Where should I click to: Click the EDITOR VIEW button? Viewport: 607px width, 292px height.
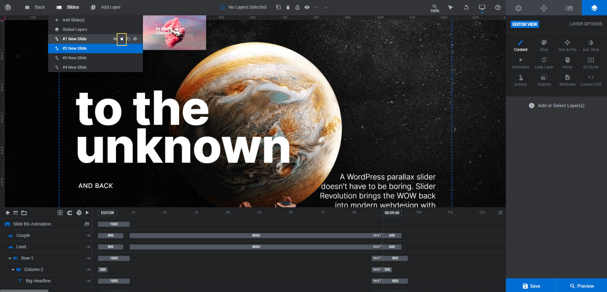(x=525, y=24)
